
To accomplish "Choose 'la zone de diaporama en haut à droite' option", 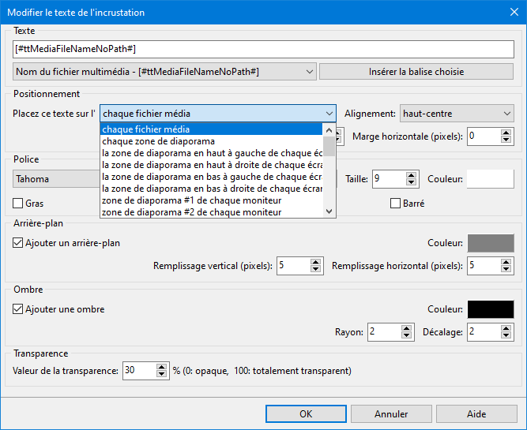I will (212, 165).
